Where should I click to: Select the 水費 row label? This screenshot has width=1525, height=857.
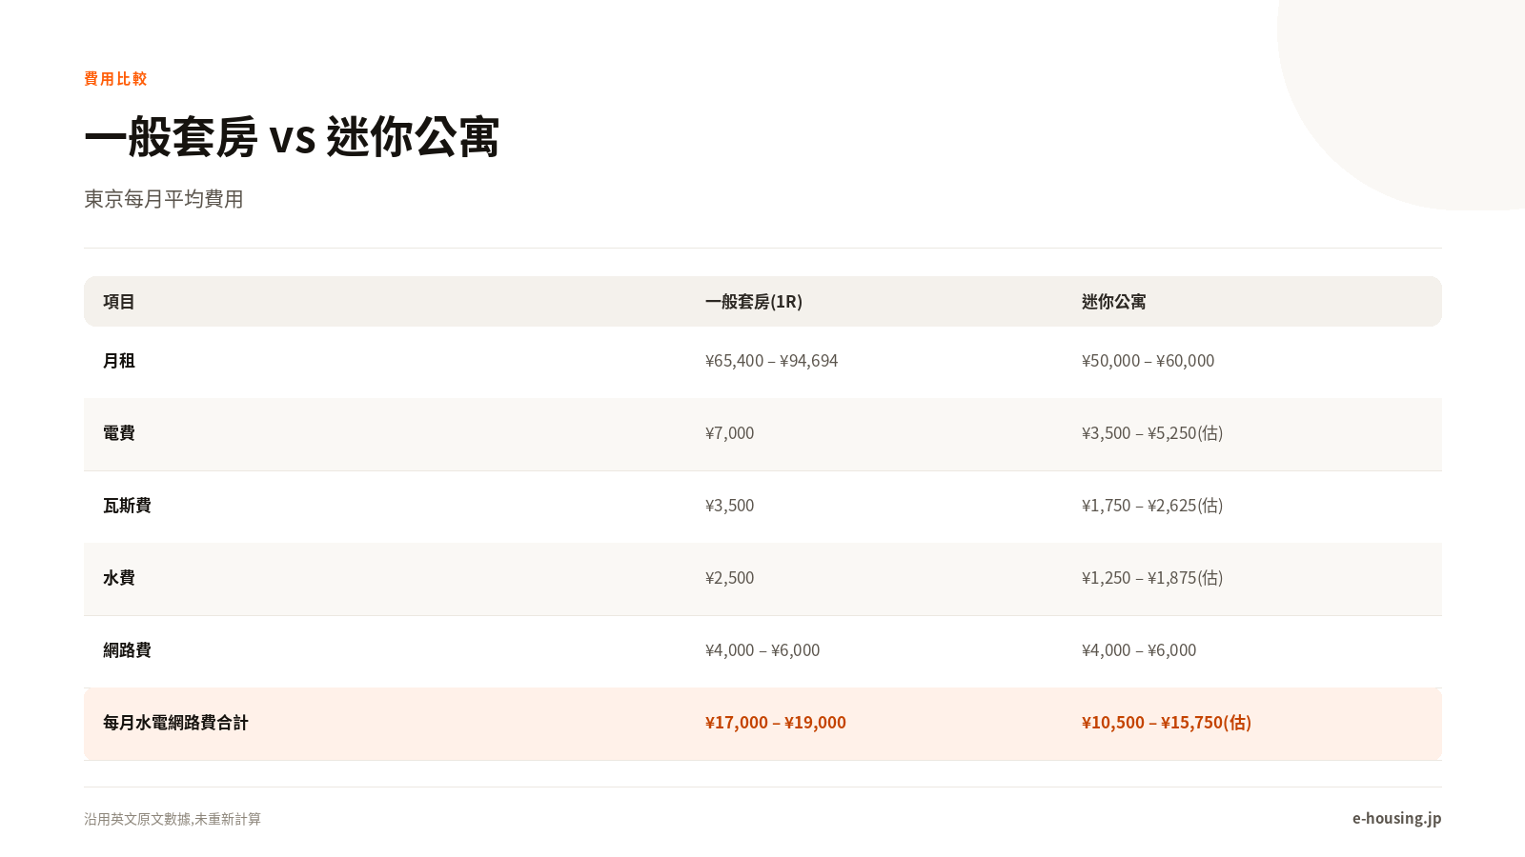click(119, 578)
